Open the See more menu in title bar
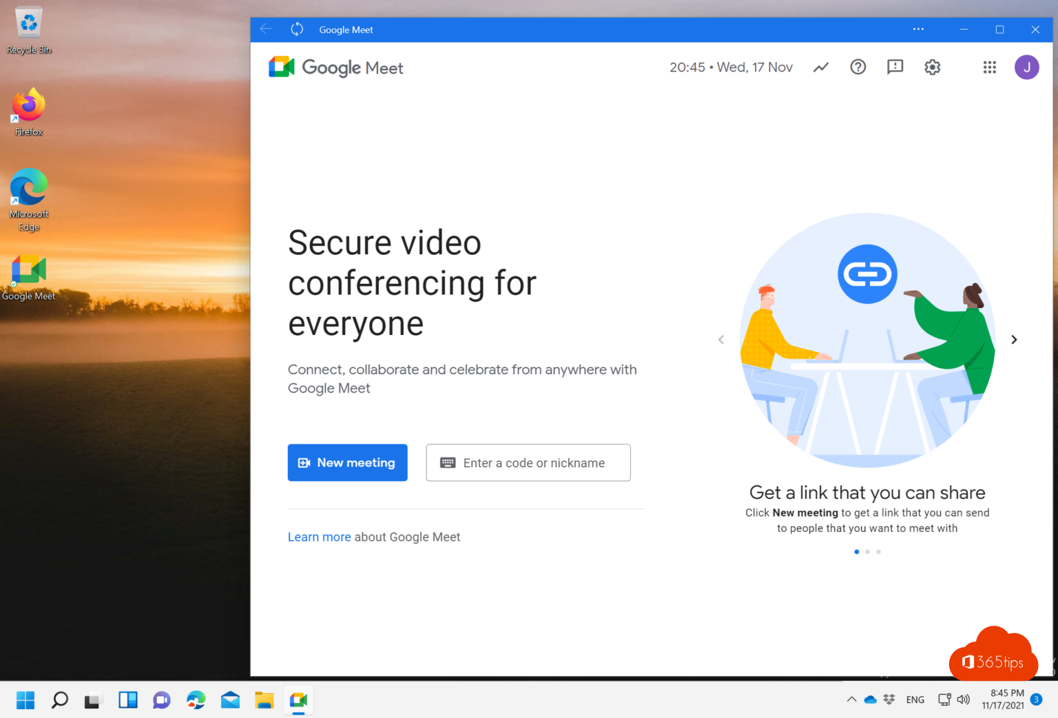 (918, 30)
